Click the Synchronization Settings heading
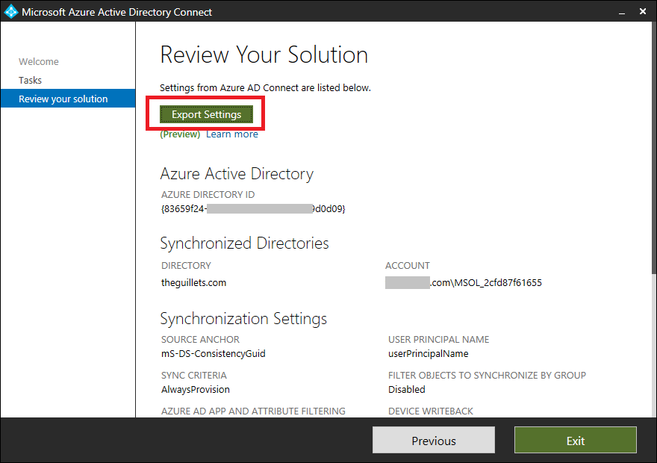The image size is (657, 463). coord(243,318)
